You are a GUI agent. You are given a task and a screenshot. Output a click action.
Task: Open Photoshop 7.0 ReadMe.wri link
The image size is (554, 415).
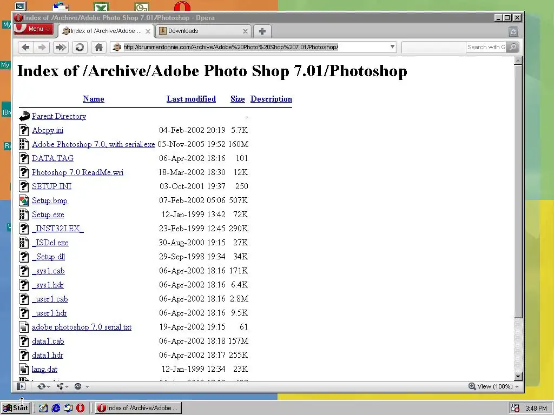[x=78, y=172]
